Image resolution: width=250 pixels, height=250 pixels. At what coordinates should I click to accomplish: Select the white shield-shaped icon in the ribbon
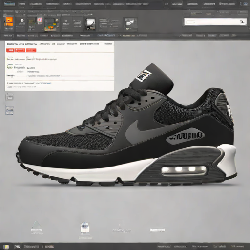pyautogui.click(x=22, y=21)
